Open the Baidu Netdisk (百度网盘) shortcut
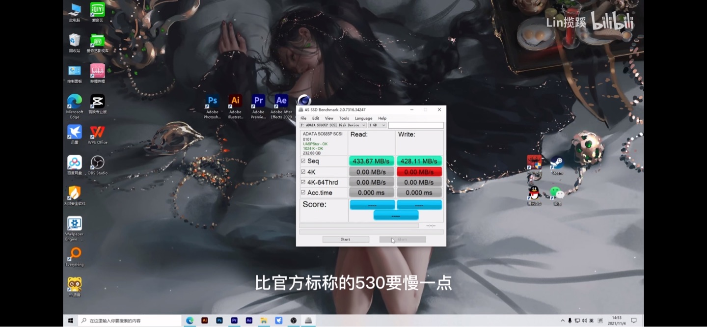 click(x=75, y=164)
